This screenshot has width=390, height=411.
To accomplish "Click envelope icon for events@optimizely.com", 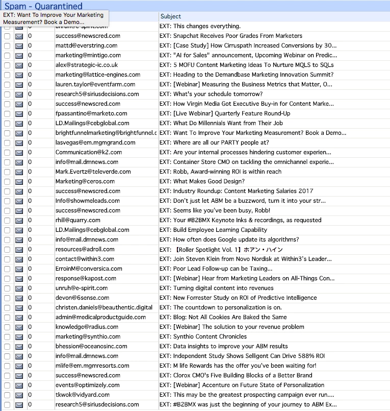I will coord(19,385).
